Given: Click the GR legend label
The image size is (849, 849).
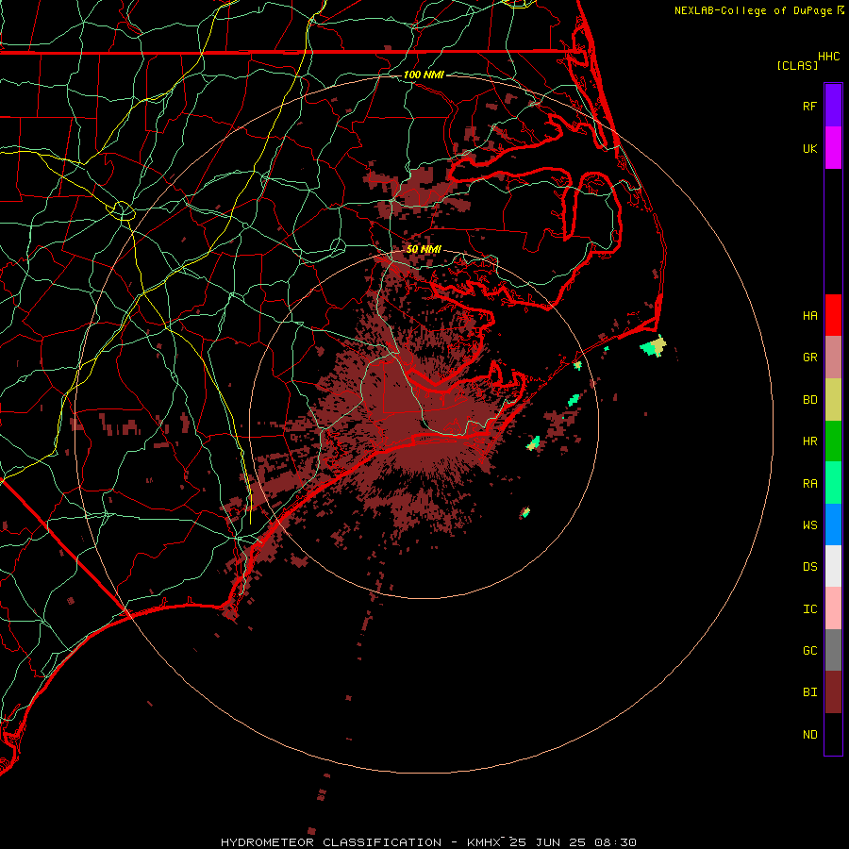Looking at the screenshot, I should point(809,358).
